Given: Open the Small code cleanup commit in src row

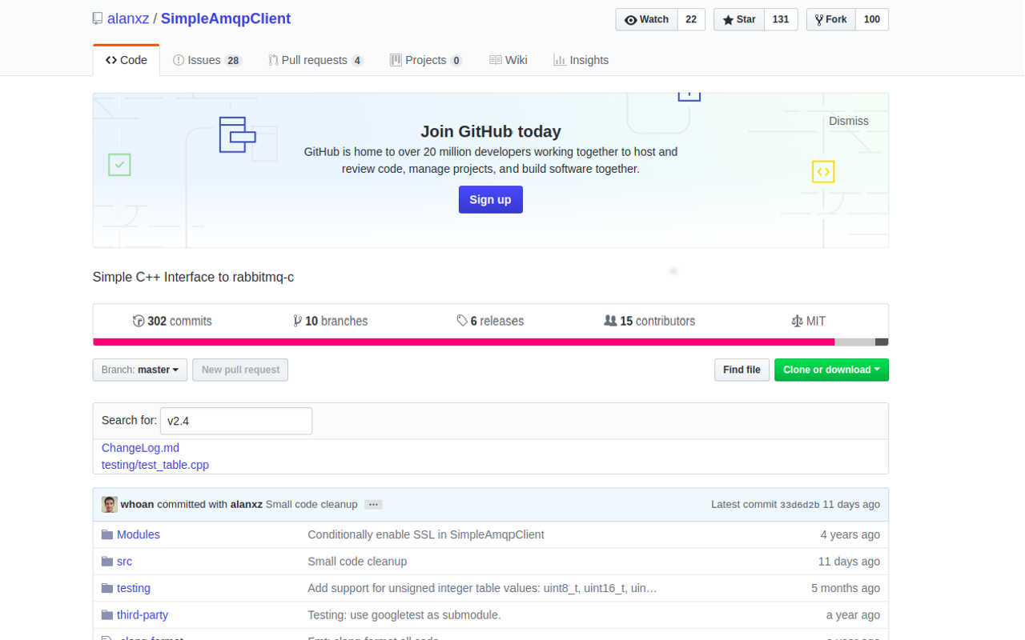Looking at the screenshot, I should pos(357,562).
